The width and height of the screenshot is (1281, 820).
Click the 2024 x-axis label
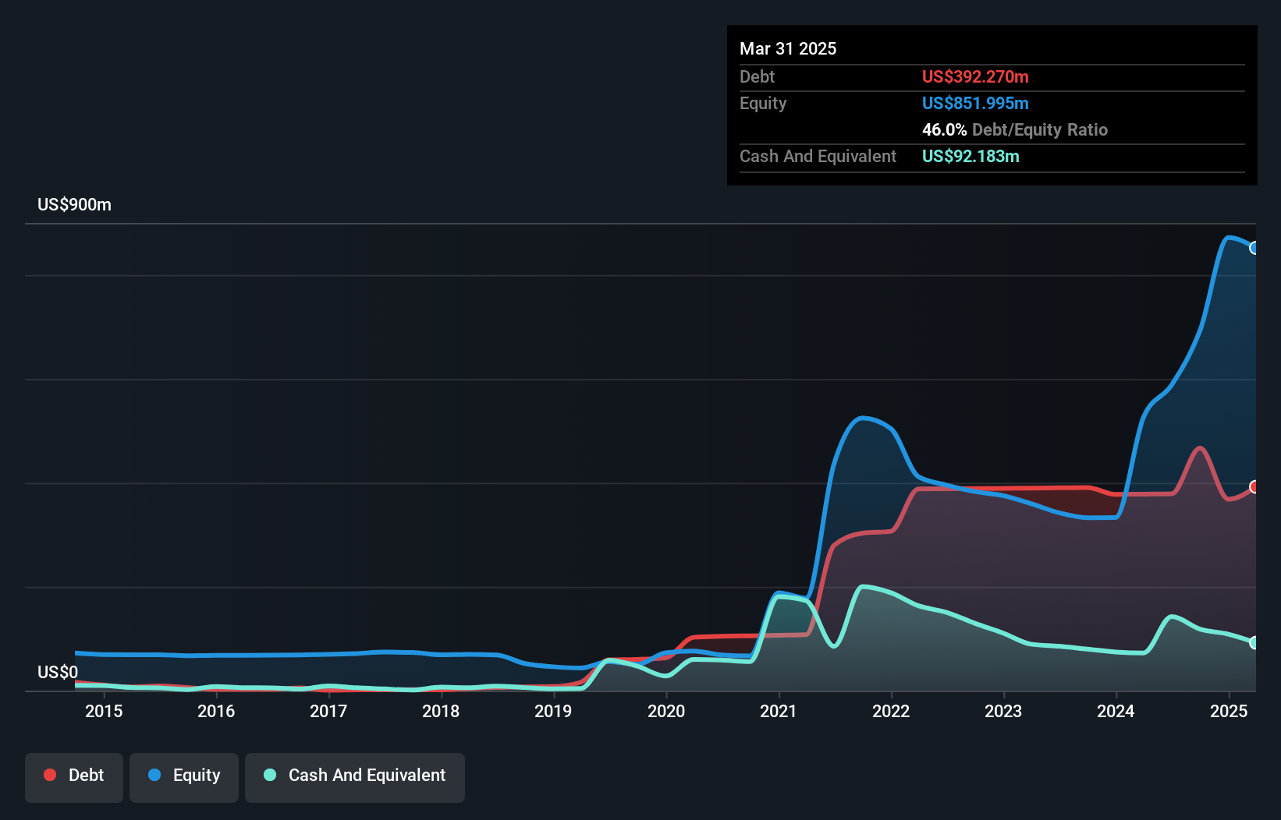1116,711
